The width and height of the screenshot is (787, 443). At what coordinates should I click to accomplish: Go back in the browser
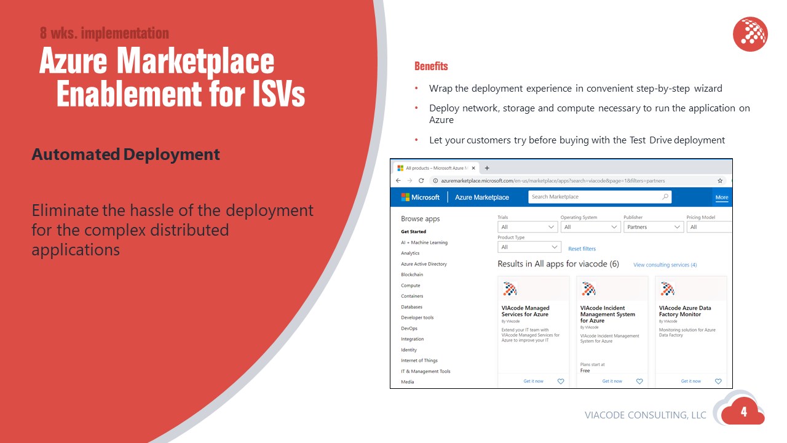click(x=398, y=181)
